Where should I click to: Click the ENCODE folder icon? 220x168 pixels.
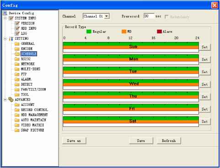(x=17, y=49)
